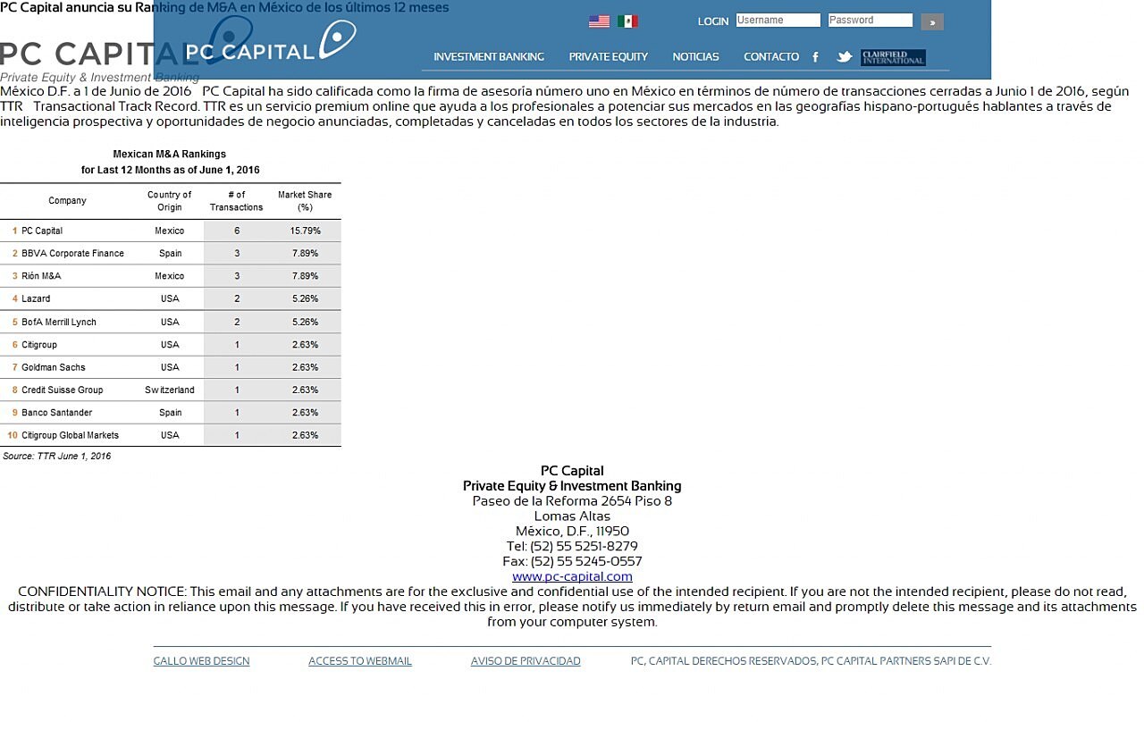Open the Private Equity menu
Image resolution: width=1144 pixels, height=730 pixels.
(609, 57)
